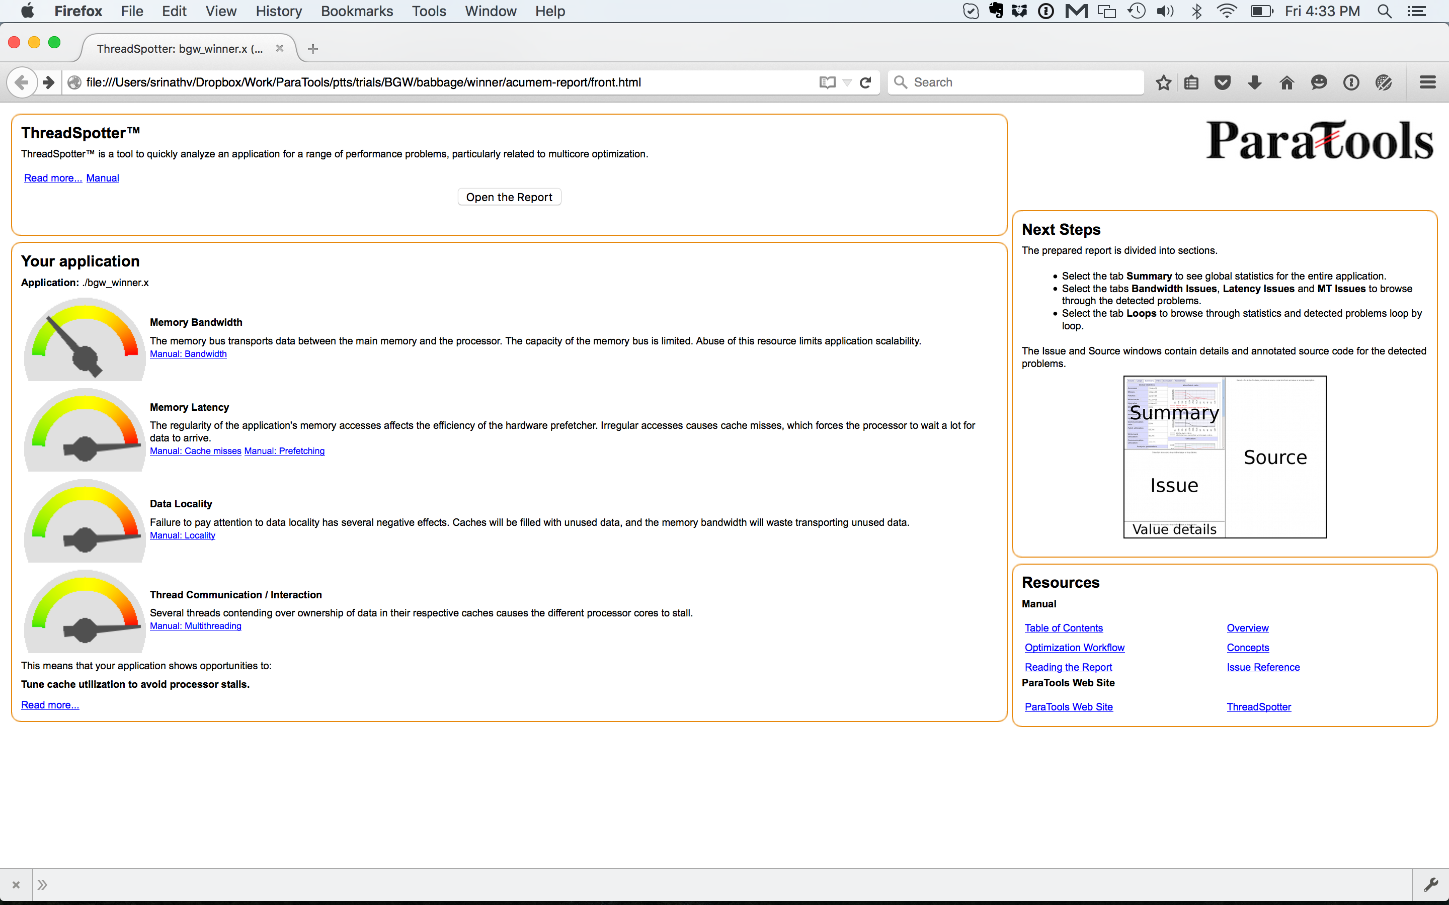Open the History menu

(278, 11)
